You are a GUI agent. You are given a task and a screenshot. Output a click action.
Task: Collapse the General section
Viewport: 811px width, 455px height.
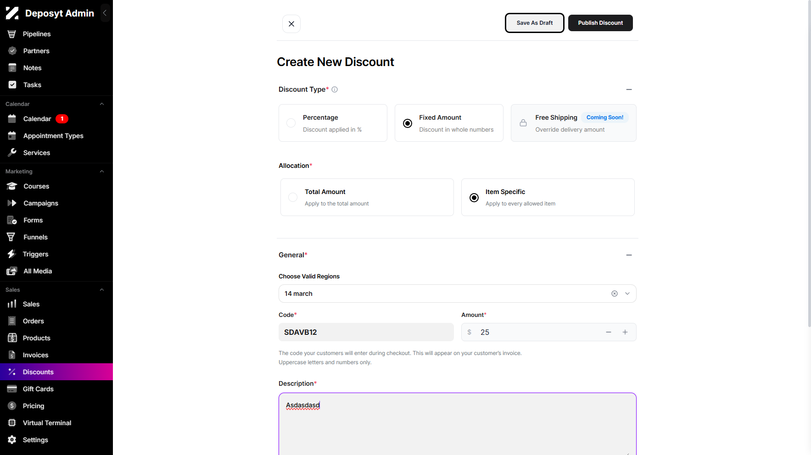629,255
